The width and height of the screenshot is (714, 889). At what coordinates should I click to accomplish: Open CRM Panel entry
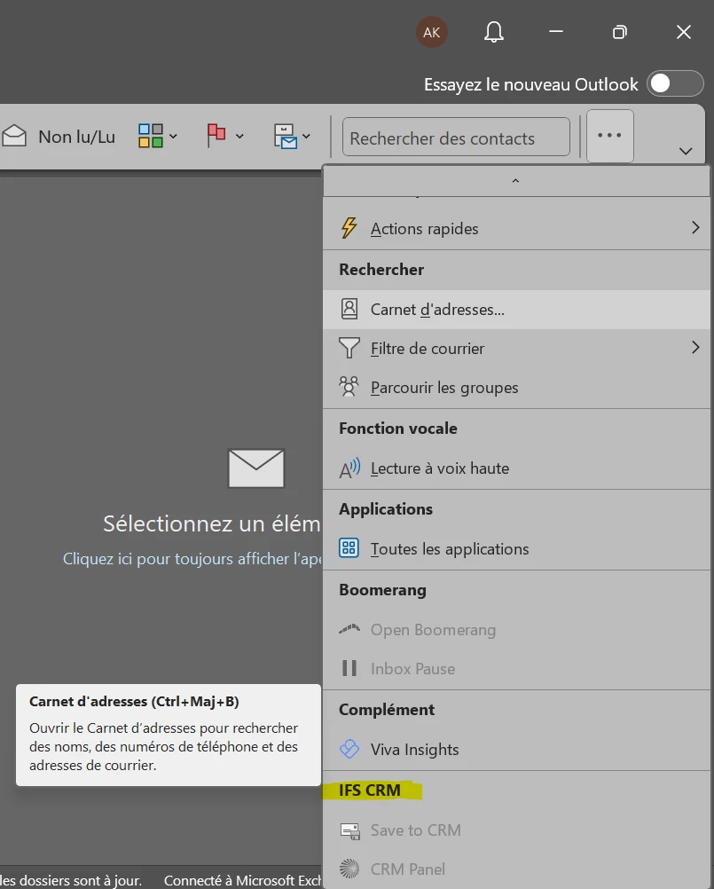[516, 869]
